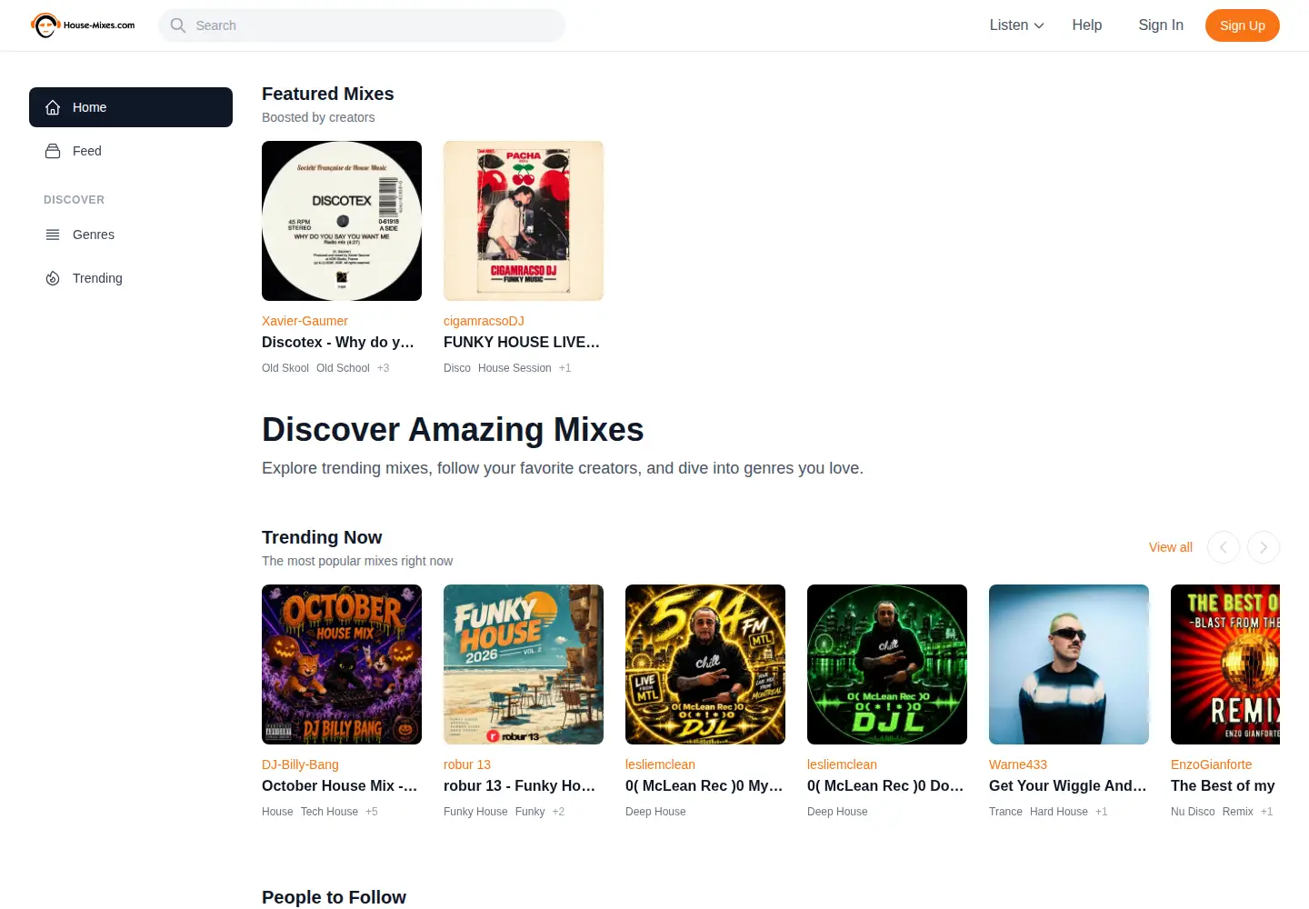Open View all trending mixes
The image size is (1309, 909).
[1171, 547]
